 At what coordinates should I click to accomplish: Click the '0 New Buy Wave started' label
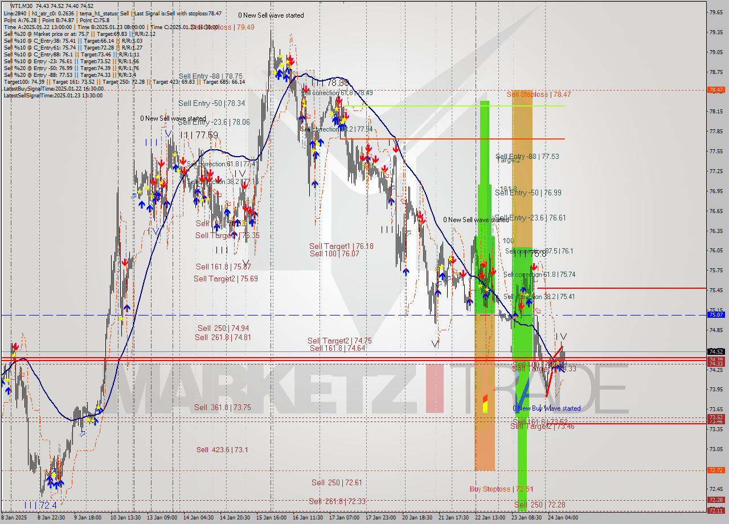coord(547,408)
